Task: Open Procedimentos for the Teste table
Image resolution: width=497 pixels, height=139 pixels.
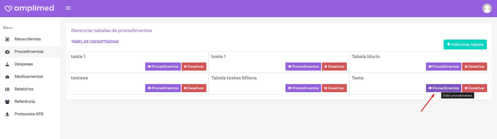Action: tap(443, 88)
